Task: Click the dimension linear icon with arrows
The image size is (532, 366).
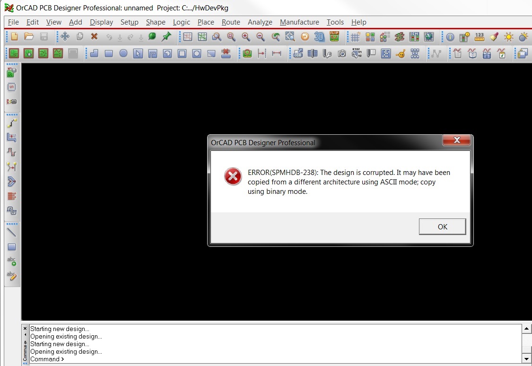Action: tap(277, 53)
